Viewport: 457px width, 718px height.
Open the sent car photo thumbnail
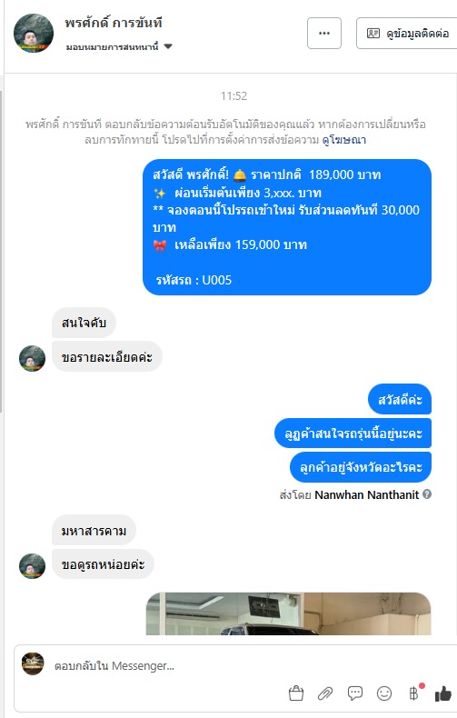click(x=289, y=613)
